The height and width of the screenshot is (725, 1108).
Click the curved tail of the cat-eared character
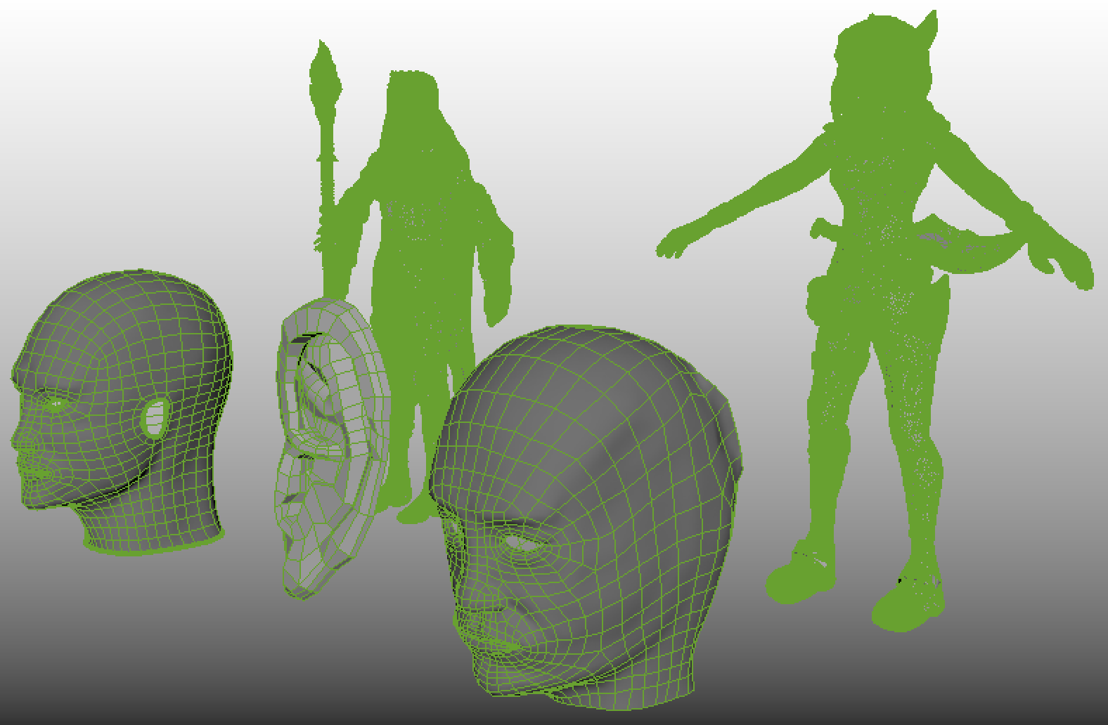984,256
